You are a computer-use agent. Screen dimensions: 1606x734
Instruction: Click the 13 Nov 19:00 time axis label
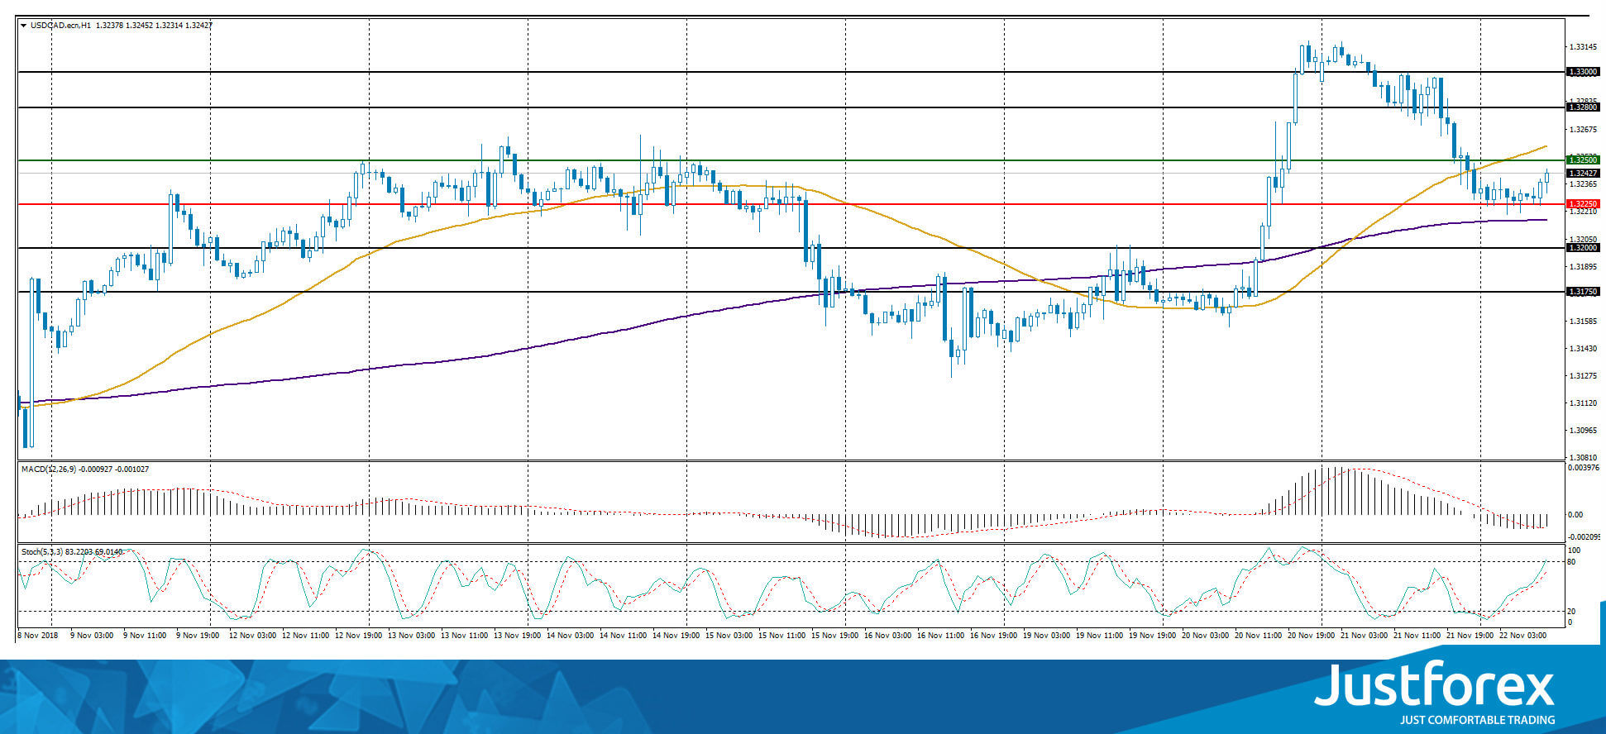click(x=517, y=636)
